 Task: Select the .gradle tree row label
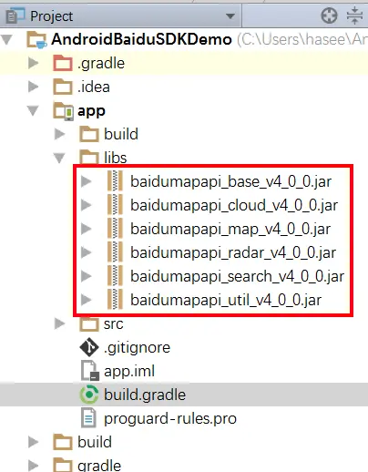[101, 64]
